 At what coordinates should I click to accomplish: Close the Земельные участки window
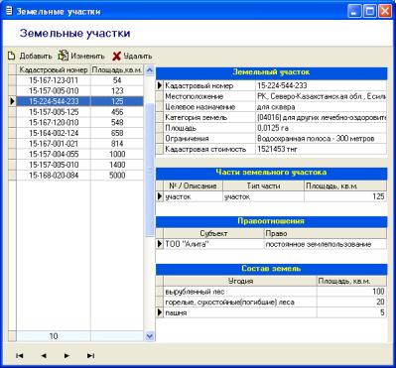(385, 12)
